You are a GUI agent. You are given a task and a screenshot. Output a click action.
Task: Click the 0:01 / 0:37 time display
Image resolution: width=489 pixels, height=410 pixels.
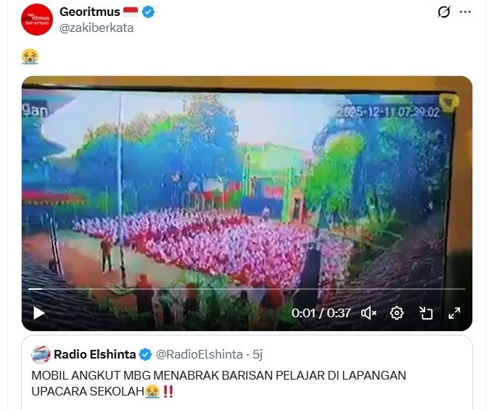coord(321,313)
